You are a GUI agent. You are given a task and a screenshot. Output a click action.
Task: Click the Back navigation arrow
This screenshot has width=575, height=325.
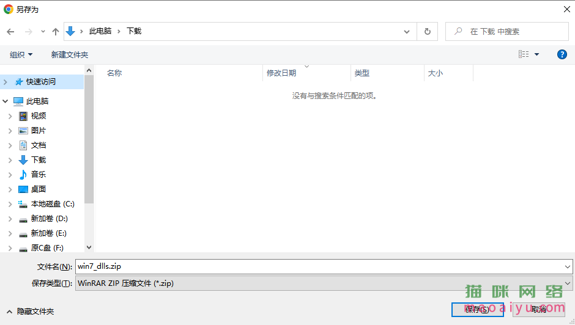click(x=10, y=32)
